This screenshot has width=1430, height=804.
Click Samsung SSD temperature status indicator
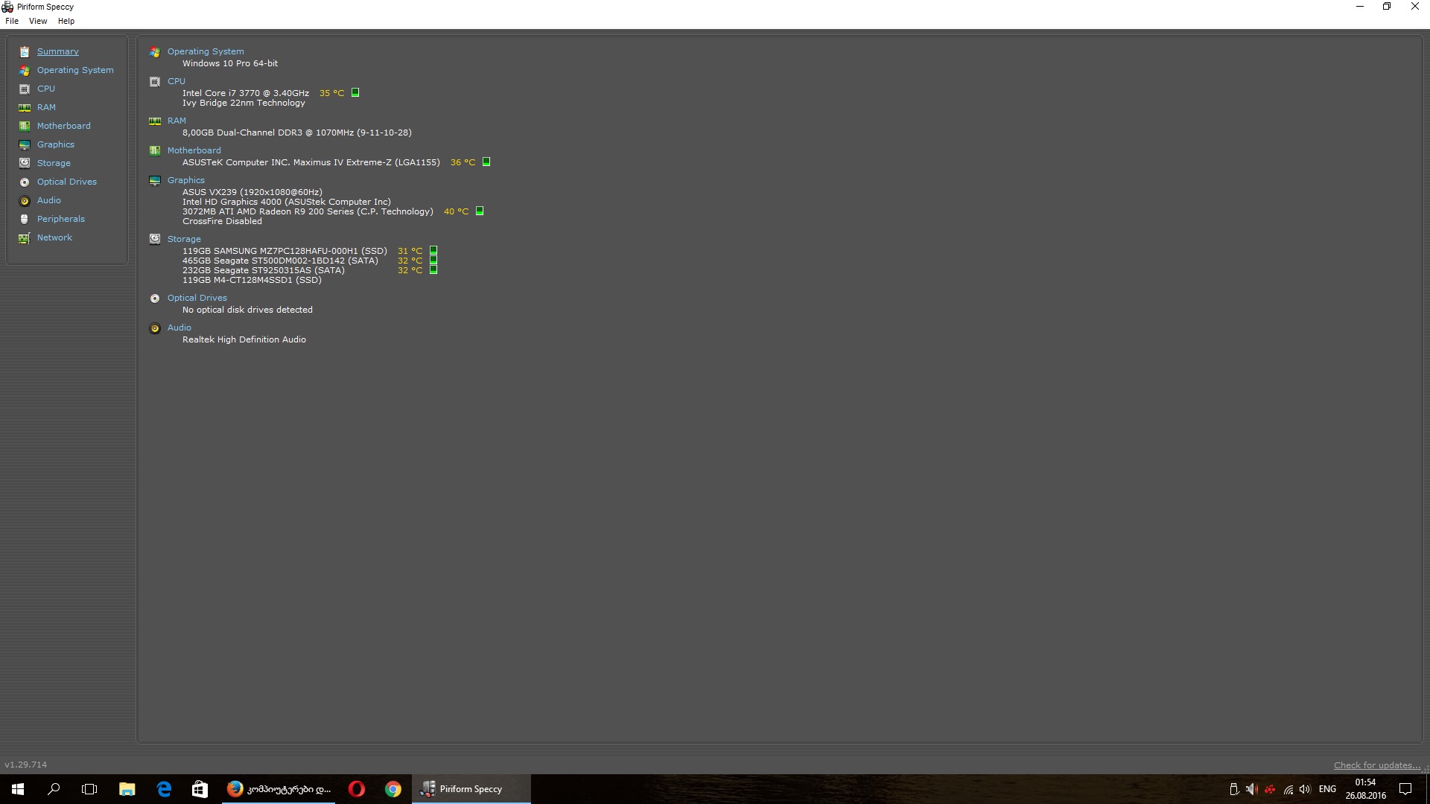433,251
